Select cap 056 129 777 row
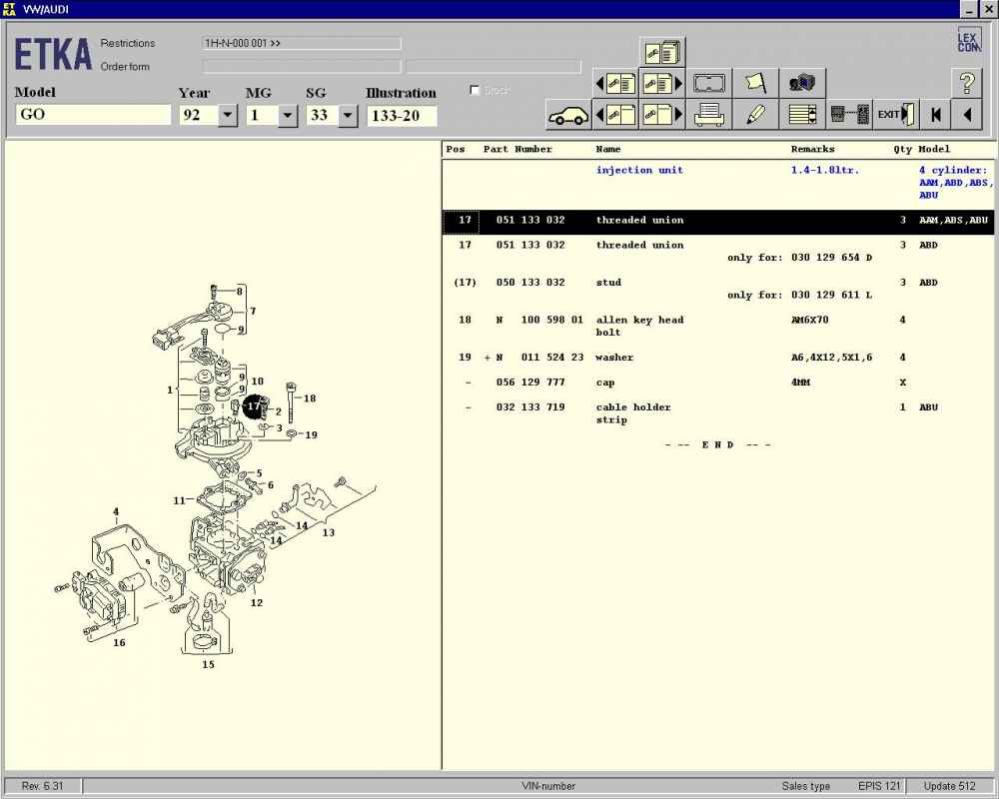Viewport: 999px width, 799px height. pos(718,383)
